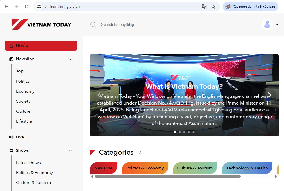Screen dimensions: 284x191
Task: Collapse the Shows menu chevron
Action: tap(70, 150)
